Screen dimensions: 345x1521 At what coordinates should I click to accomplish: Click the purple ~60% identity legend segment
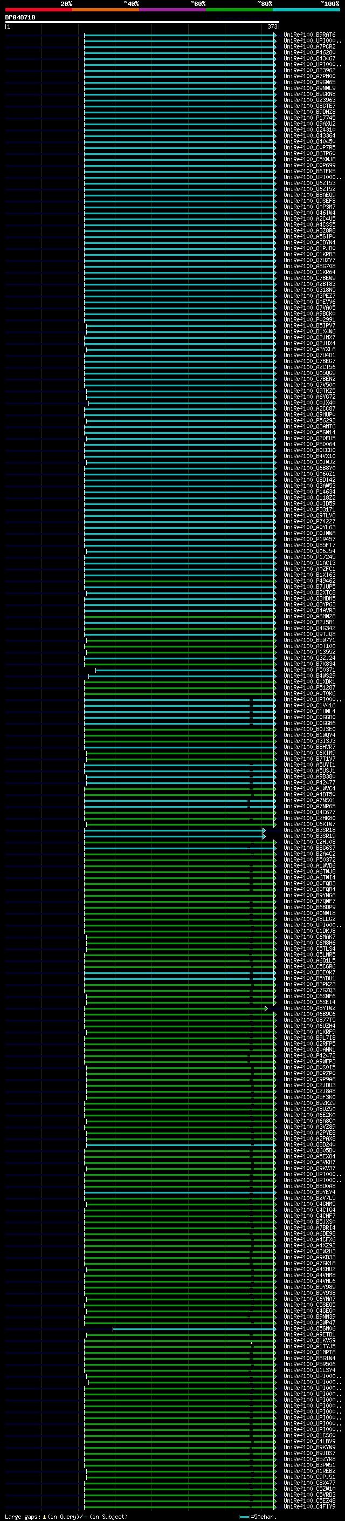tap(173, 10)
